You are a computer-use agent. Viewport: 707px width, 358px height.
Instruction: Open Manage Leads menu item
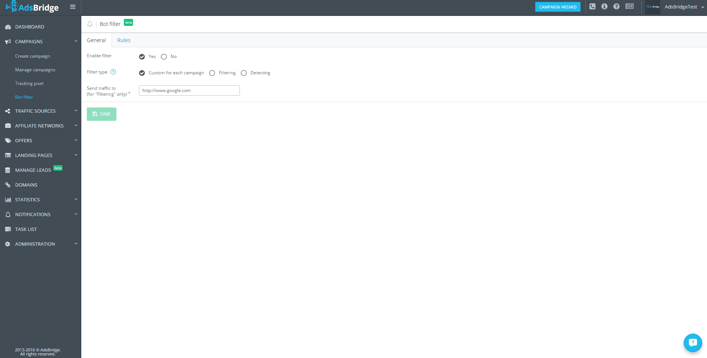tap(33, 170)
